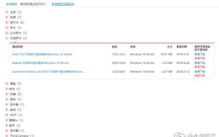Select the date 2018-2-12
The height and width of the screenshot is (137, 219).
coord(183,72)
